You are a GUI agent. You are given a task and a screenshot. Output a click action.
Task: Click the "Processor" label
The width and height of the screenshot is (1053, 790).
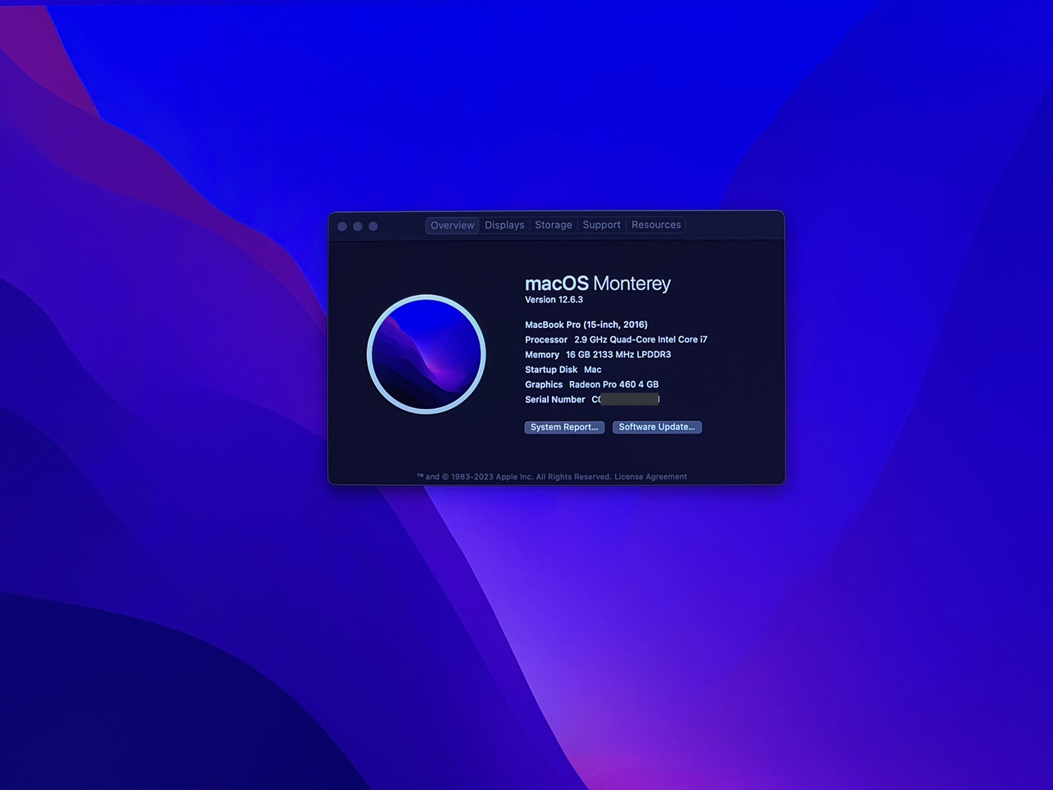(x=546, y=339)
